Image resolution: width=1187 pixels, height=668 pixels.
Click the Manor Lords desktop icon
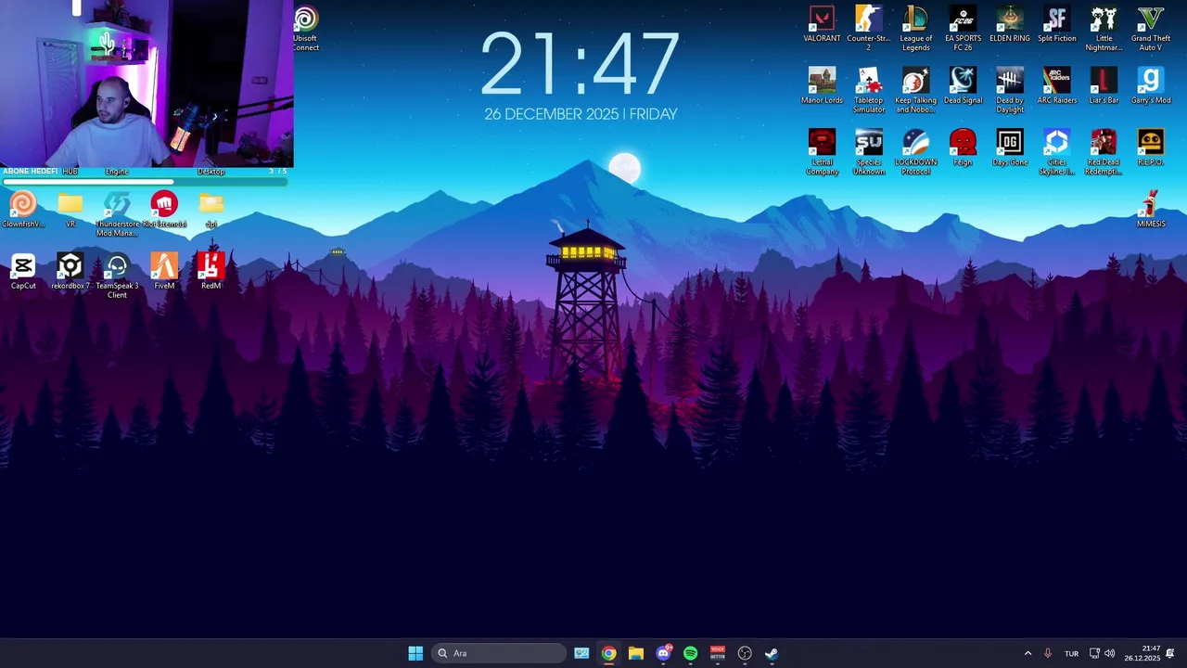[822, 86]
